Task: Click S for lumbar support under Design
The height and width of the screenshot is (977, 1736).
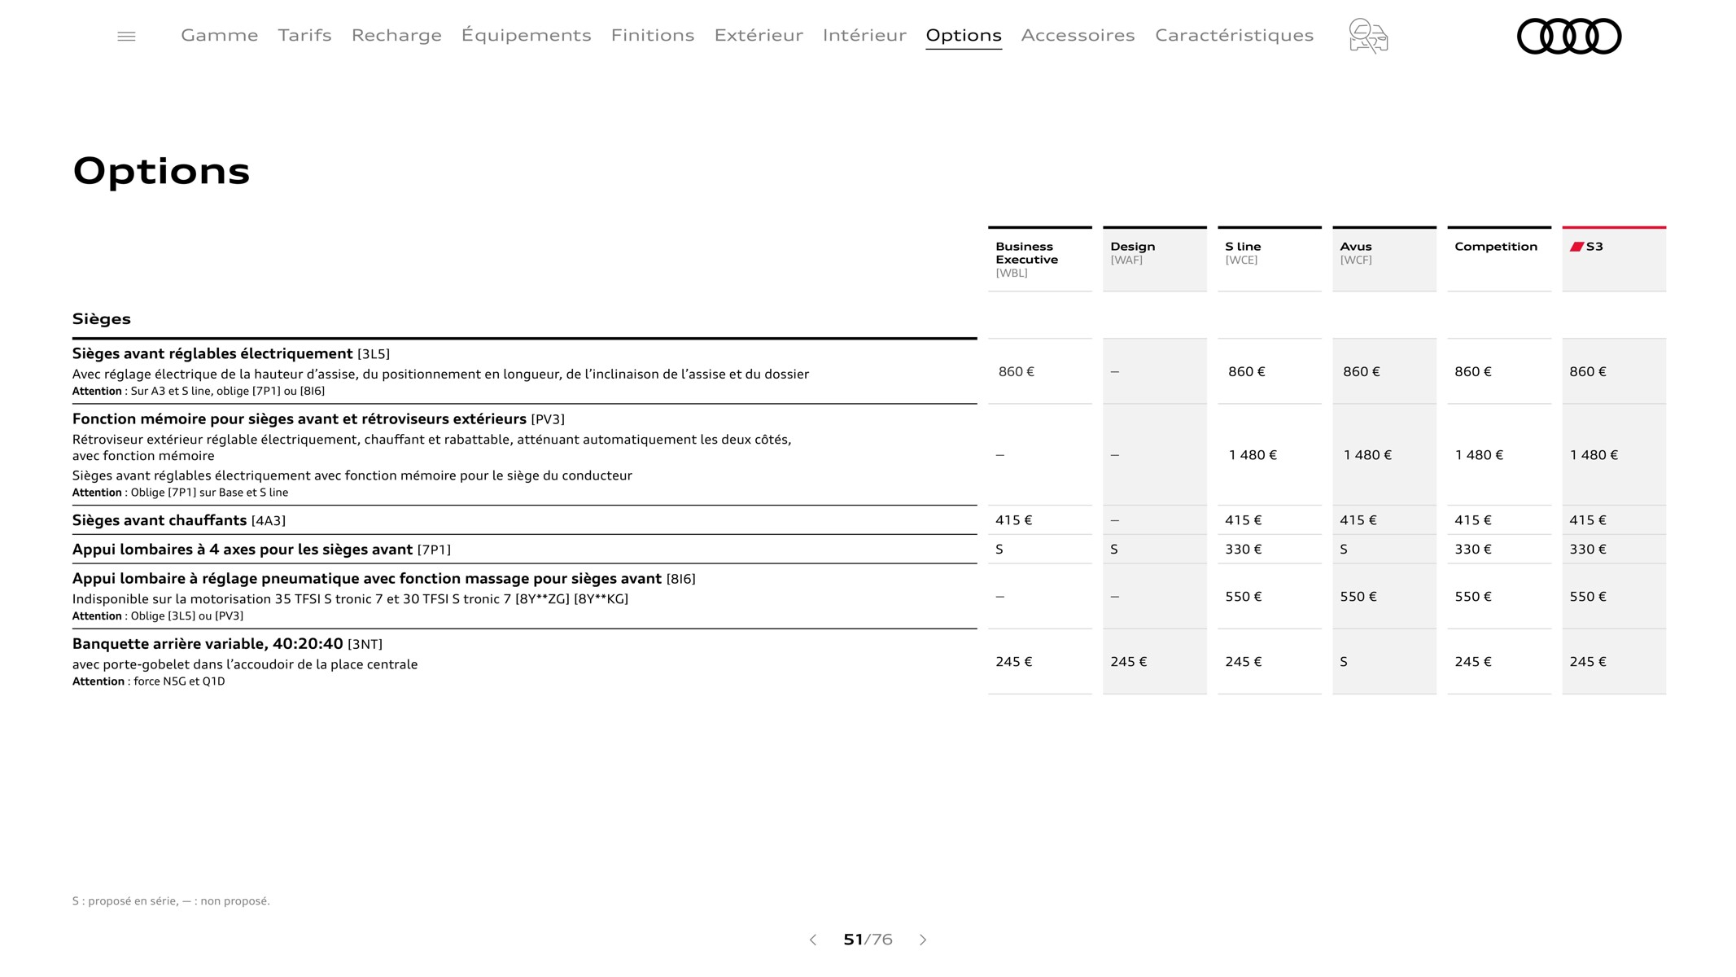Action: click(1114, 550)
